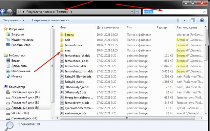The image size is (210, 131).
Task: Sort by the Имя column header
Action: 63,28
